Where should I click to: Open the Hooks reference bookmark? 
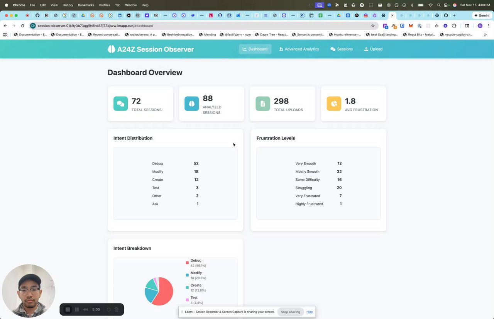[345, 34]
